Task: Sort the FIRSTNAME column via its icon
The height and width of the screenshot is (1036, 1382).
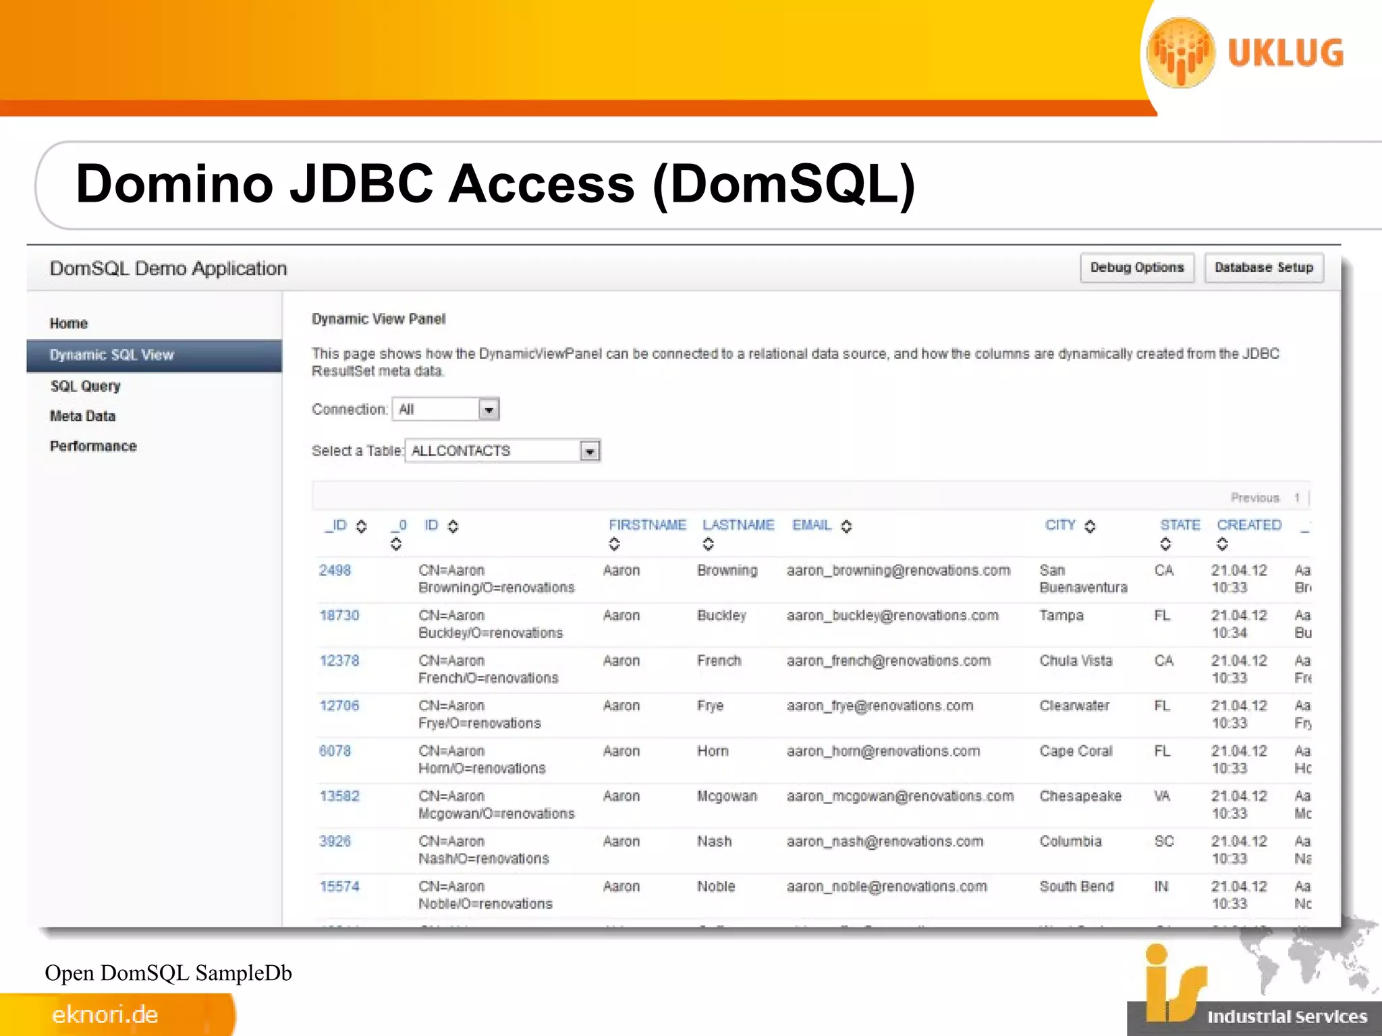Action: (x=614, y=544)
